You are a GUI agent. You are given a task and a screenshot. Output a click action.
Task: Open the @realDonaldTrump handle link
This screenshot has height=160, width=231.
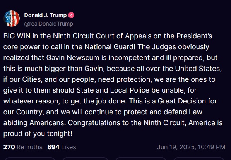[x=48, y=24]
